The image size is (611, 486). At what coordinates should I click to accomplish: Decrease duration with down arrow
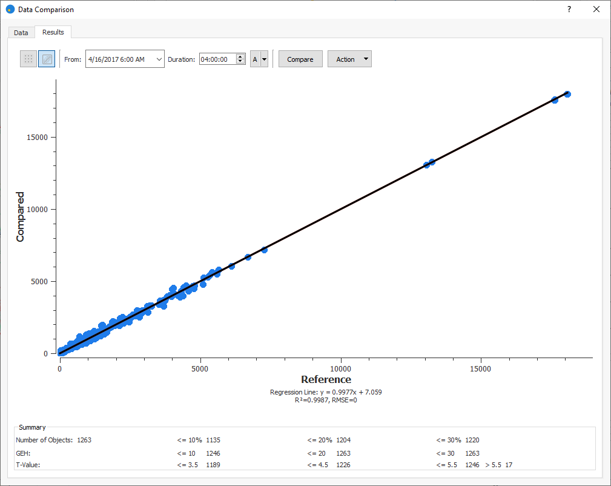240,62
